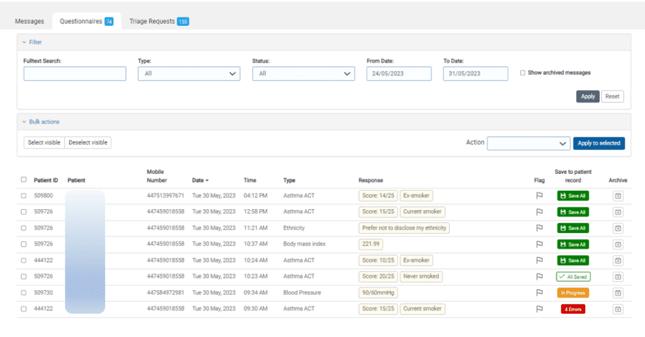Image resolution: width=645 pixels, height=337 pixels.
Task: Open the Type filter dropdown
Action: pos(188,74)
